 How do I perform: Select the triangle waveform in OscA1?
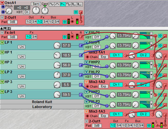(57, 4)
